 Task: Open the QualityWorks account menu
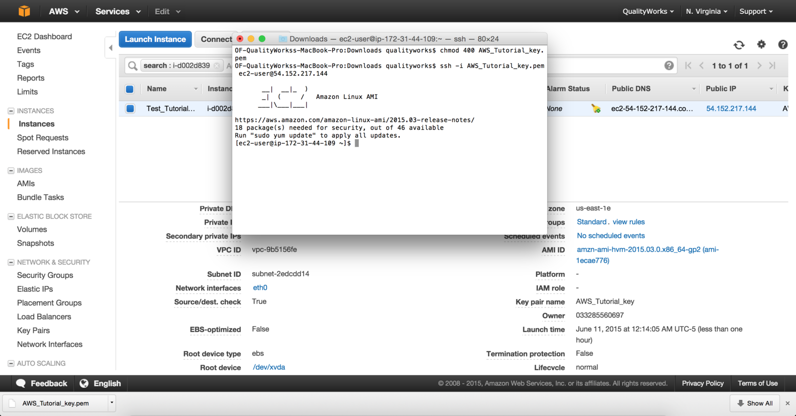(x=648, y=11)
